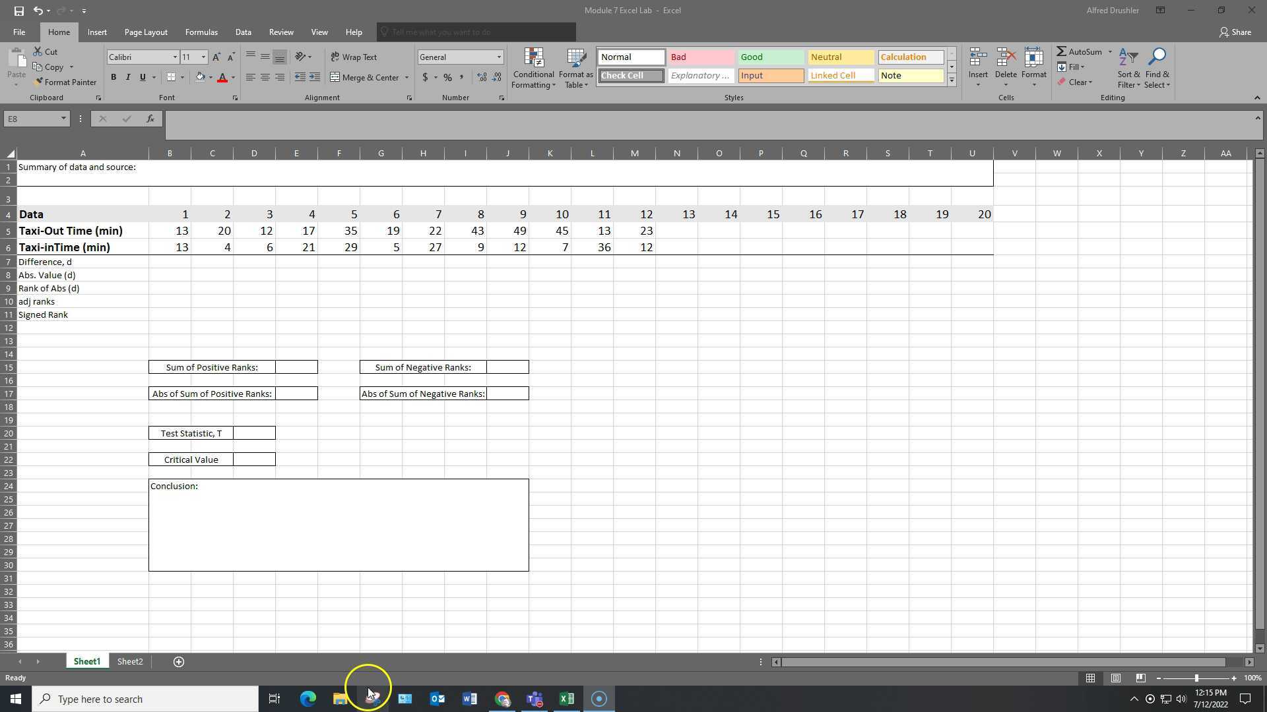Viewport: 1267px width, 712px height.
Task: Apply italic formatting
Action: tap(127, 77)
